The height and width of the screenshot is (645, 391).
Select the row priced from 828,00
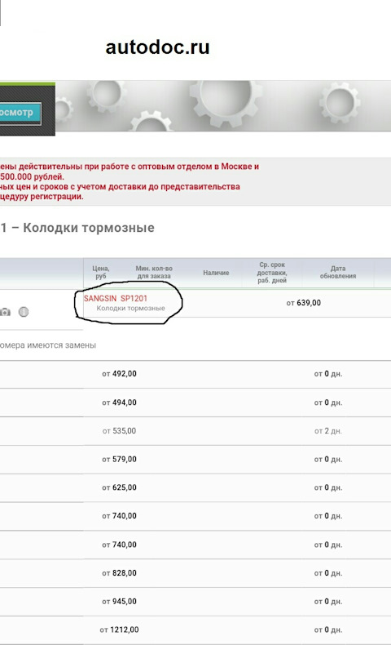click(195, 573)
